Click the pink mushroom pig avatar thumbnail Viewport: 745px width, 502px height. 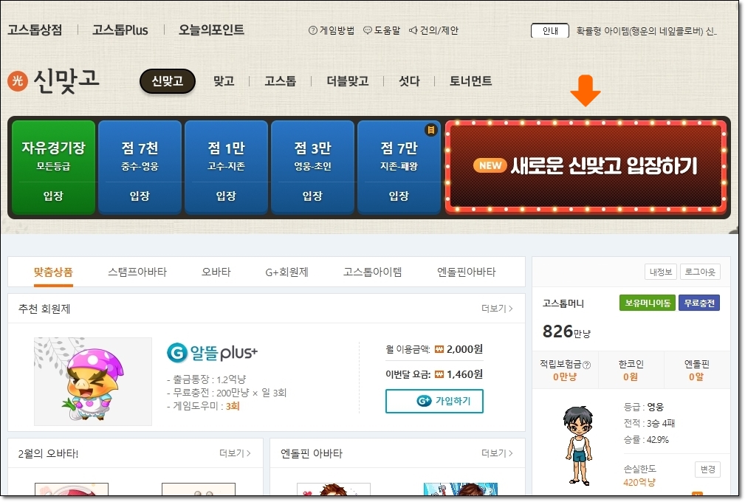tap(93, 382)
